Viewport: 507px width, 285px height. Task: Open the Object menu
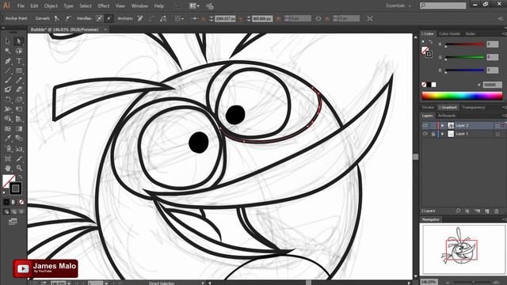click(51, 6)
